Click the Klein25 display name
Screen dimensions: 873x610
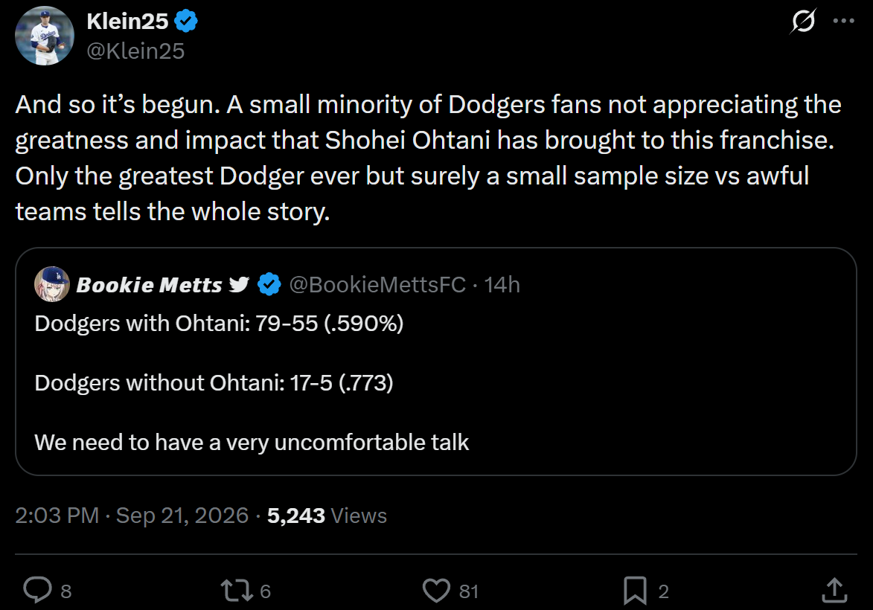(127, 22)
